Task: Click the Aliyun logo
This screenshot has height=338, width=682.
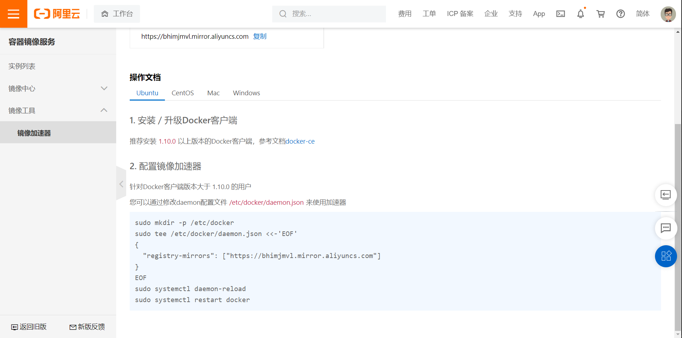Action: click(57, 14)
